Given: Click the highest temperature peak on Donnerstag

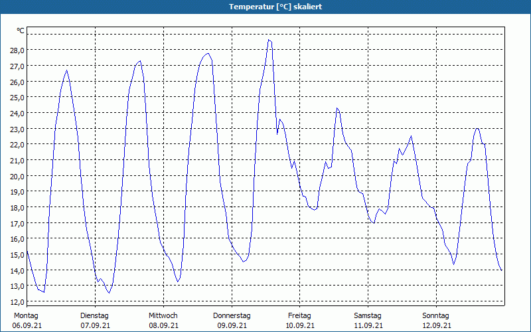Looking at the screenshot, I should tap(269, 40).
